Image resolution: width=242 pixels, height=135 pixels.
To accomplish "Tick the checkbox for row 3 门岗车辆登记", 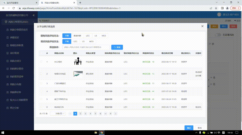I will click(x=41, y=83).
